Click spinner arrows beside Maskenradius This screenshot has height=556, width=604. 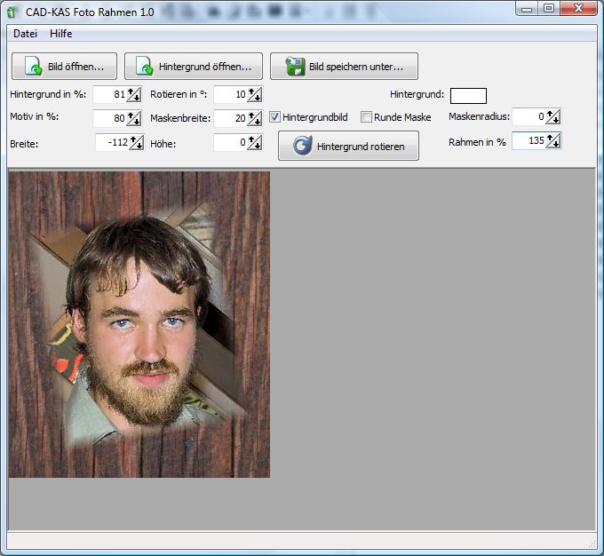[x=552, y=116]
